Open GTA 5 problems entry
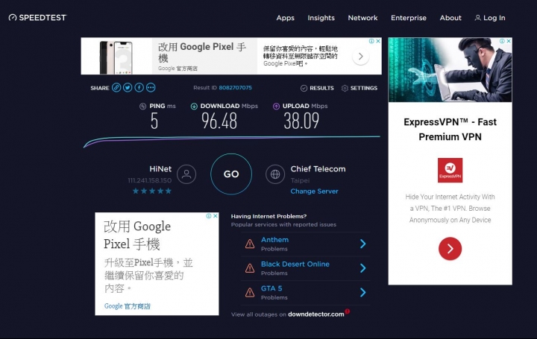This screenshot has width=537, height=339. pyautogui.click(x=306, y=293)
